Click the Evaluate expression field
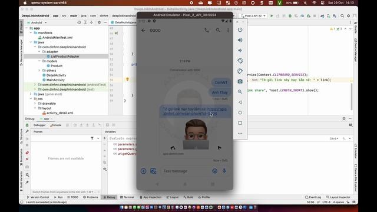The height and width of the screenshot is (212, 377). click(x=123, y=138)
